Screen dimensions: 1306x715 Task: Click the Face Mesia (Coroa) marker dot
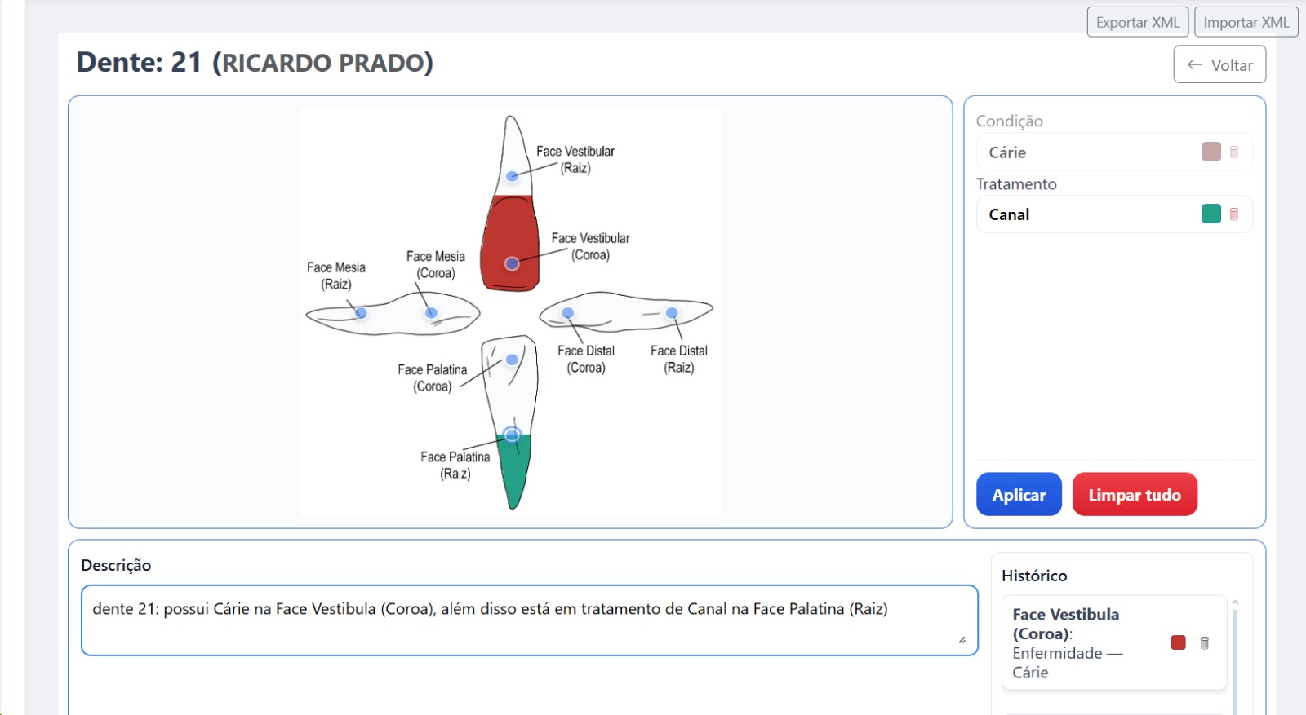coord(431,313)
